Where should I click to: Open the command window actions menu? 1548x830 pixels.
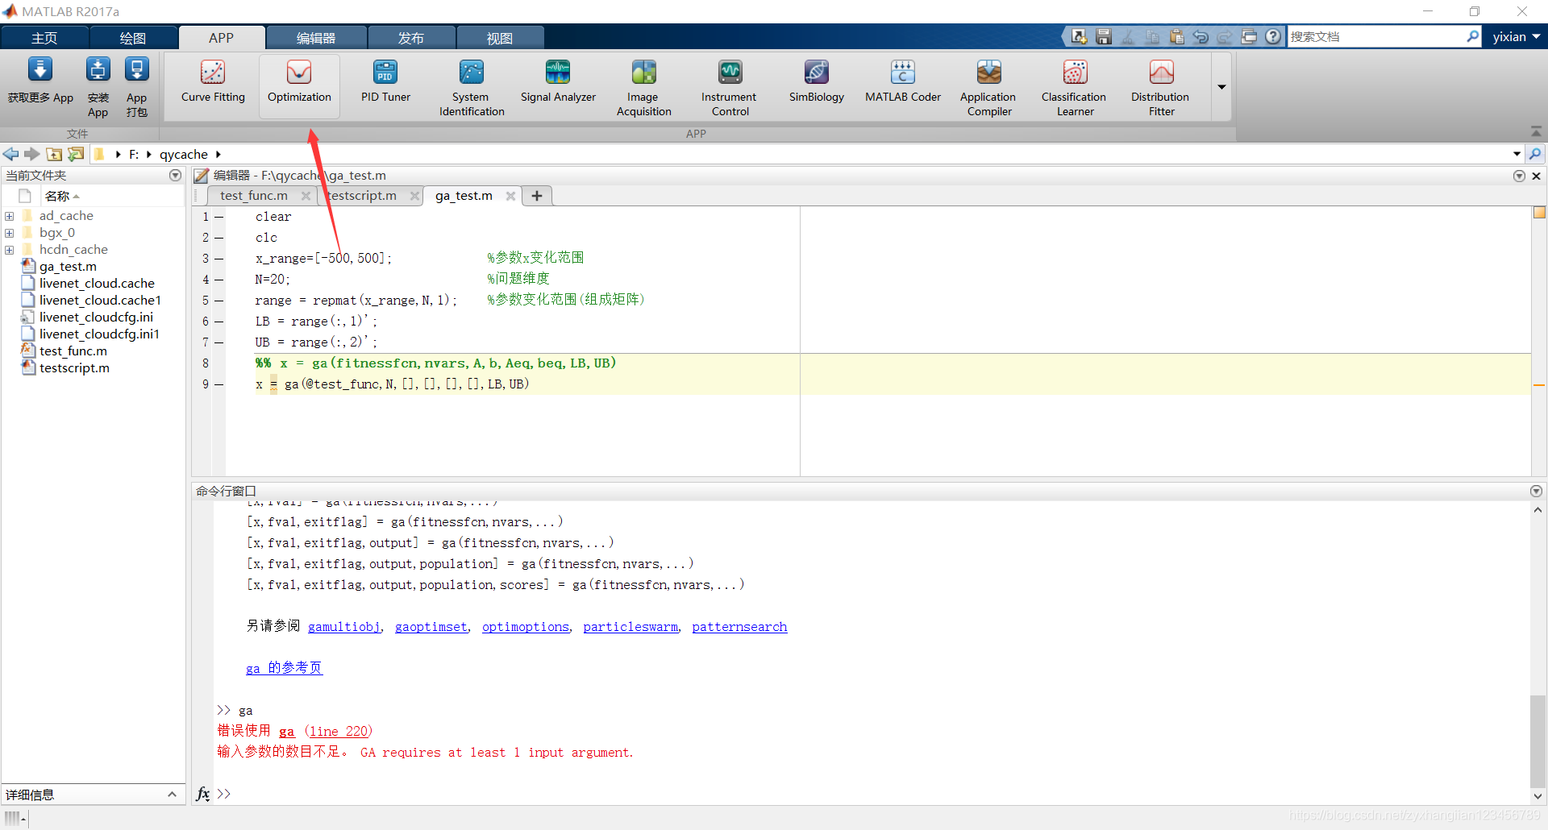[x=1536, y=491]
